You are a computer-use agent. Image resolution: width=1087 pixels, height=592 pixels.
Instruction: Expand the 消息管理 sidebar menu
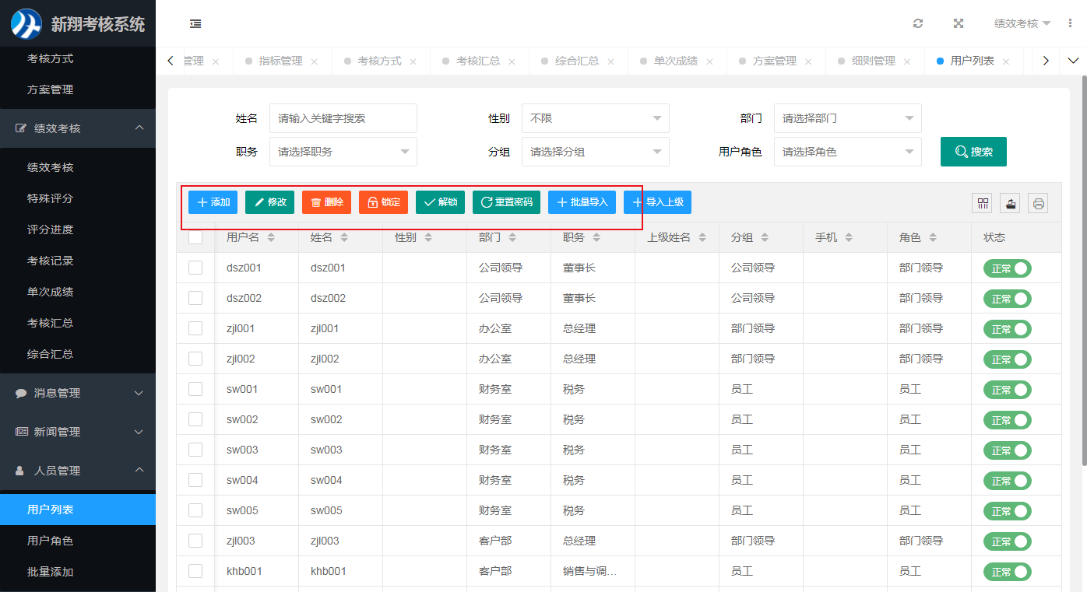click(x=78, y=393)
